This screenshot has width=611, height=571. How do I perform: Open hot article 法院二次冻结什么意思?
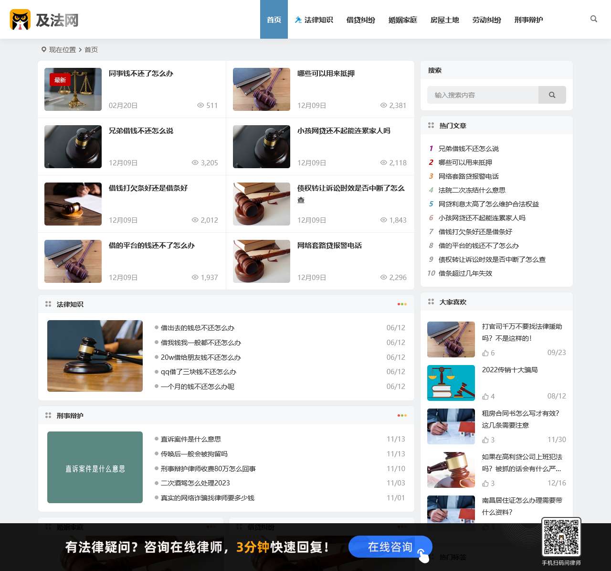(472, 190)
